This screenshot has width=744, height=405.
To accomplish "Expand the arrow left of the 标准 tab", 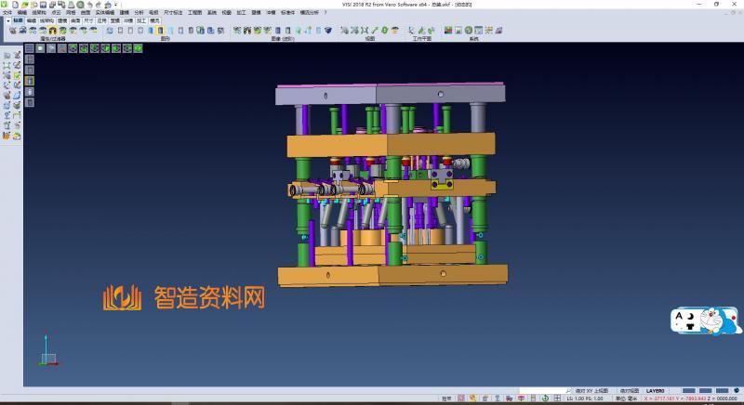I will (7, 19).
